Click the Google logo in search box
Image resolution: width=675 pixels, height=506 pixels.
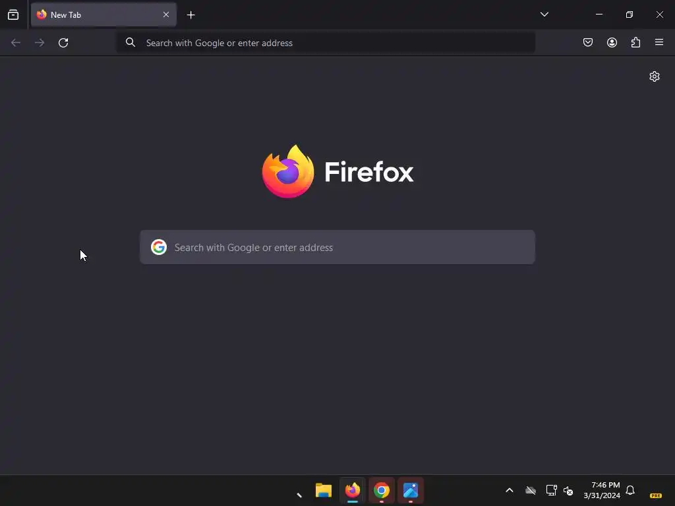click(159, 247)
